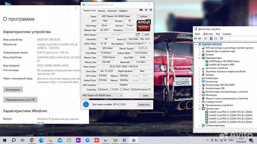The image size is (257, 144).
Task: Open File Explorer from taskbar
Action: point(50,140)
